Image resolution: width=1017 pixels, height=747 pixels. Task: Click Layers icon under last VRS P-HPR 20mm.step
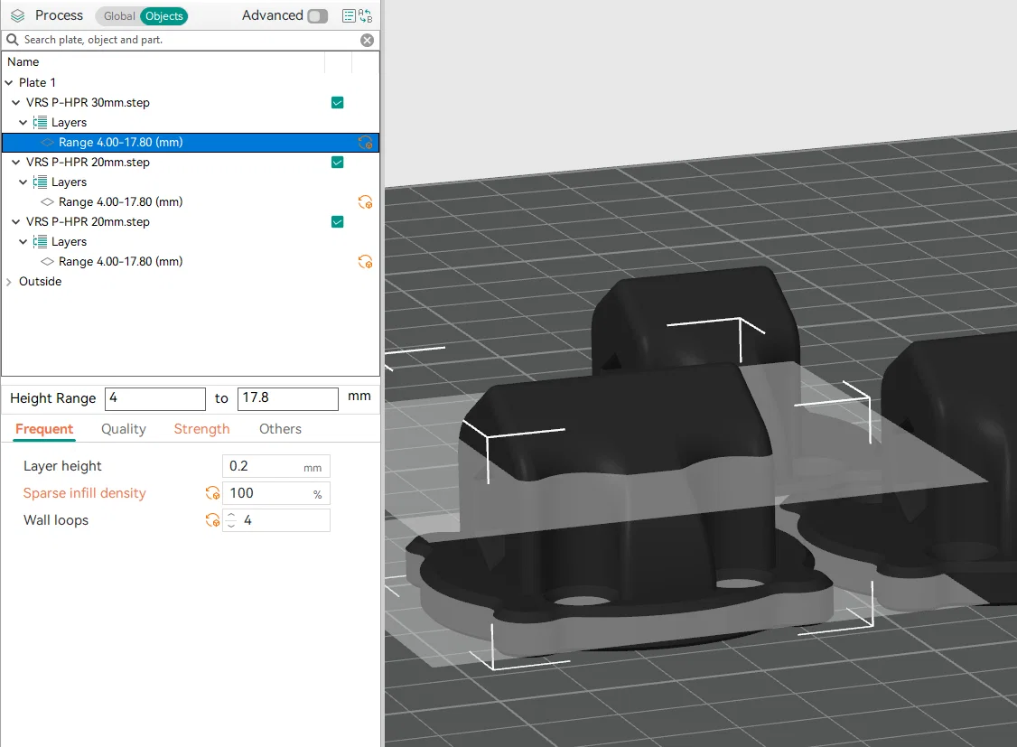pos(41,242)
